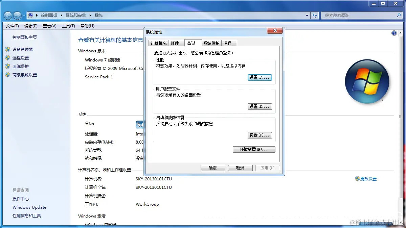Screen dimensions: 406x228
Task: Click 控制面板 in the address breadcrumb
Action: (49, 15)
